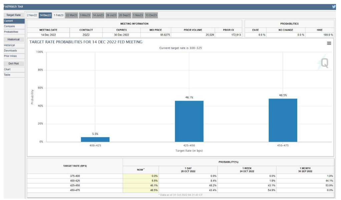Open the 3 May23 meeting tab

pos(85,15)
